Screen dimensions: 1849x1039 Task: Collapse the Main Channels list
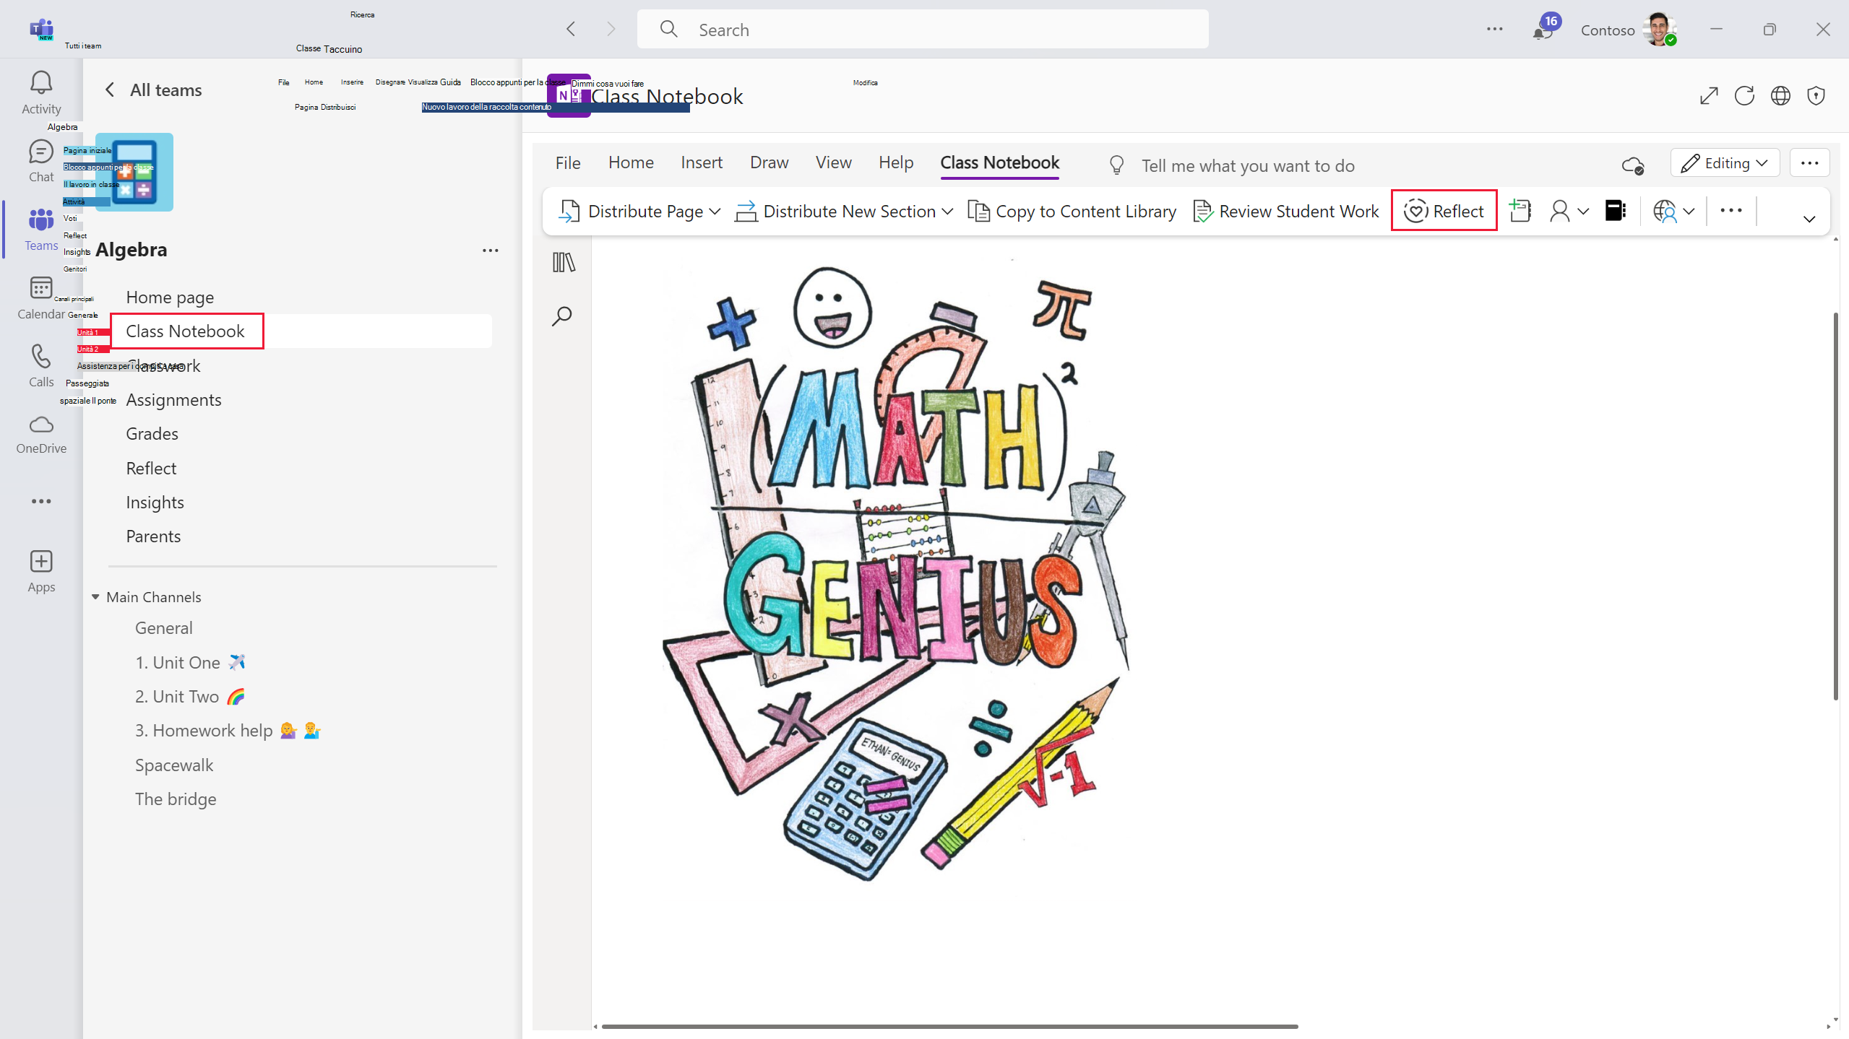[95, 597]
